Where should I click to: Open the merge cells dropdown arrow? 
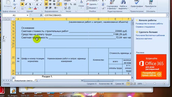point(61,4)
